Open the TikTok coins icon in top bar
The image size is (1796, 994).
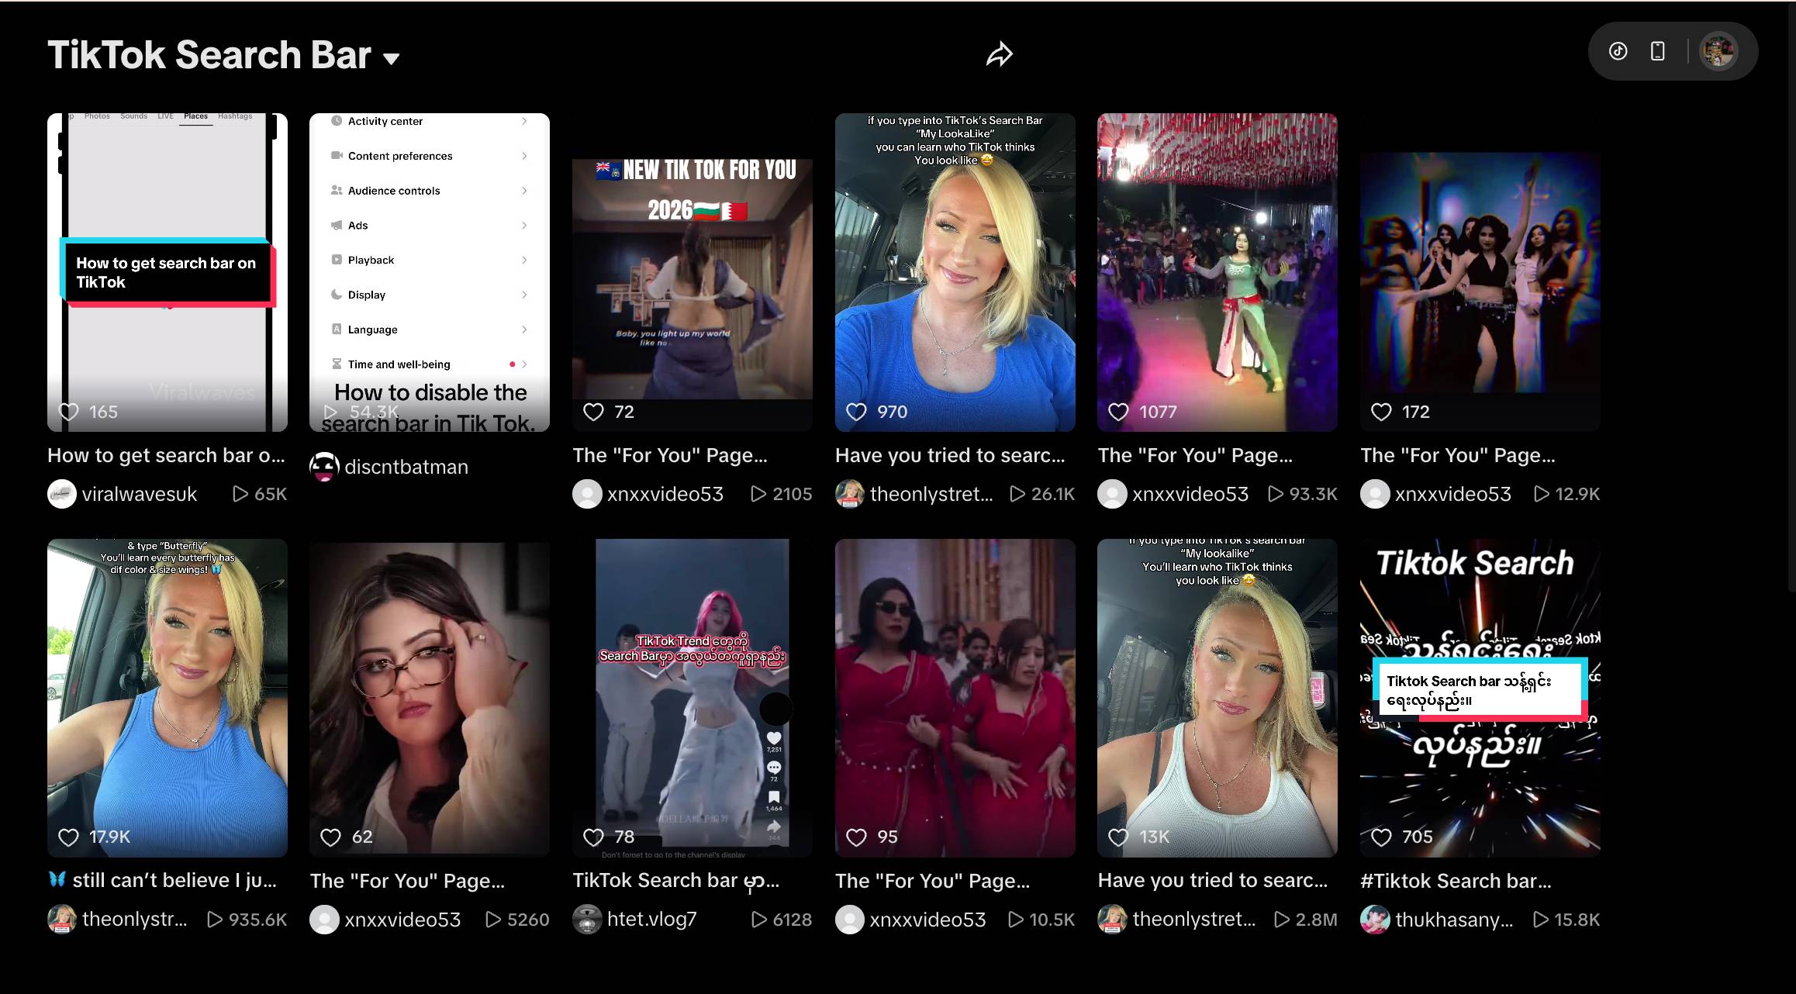pos(1618,51)
